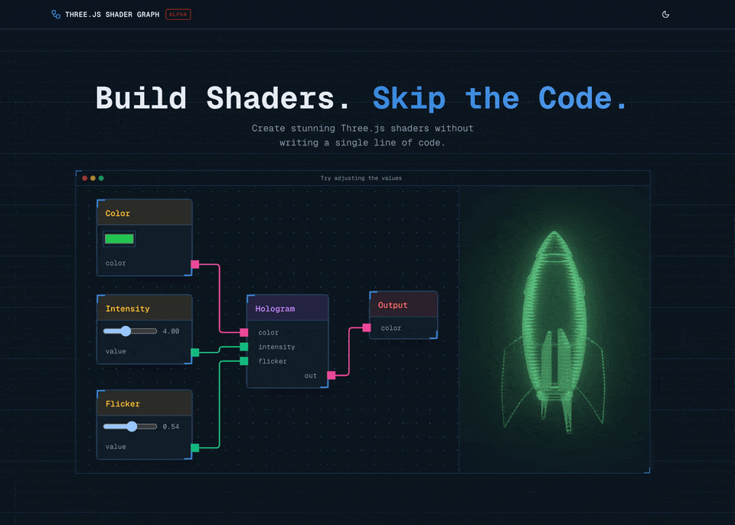Click the THREE.JS SHADER GRAPH title text
This screenshot has width=735, height=525.
(112, 14)
